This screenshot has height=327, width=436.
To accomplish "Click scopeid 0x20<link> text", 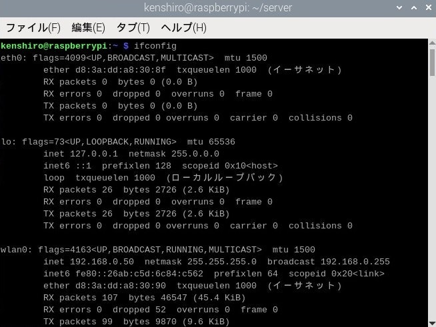I will pyautogui.click(x=337, y=274).
